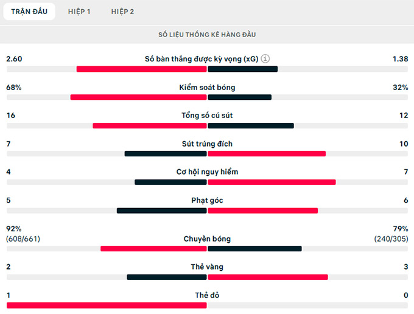Click the Phạt góc label
Image resolution: width=414 pixels, height=314 pixels.
click(x=207, y=200)
